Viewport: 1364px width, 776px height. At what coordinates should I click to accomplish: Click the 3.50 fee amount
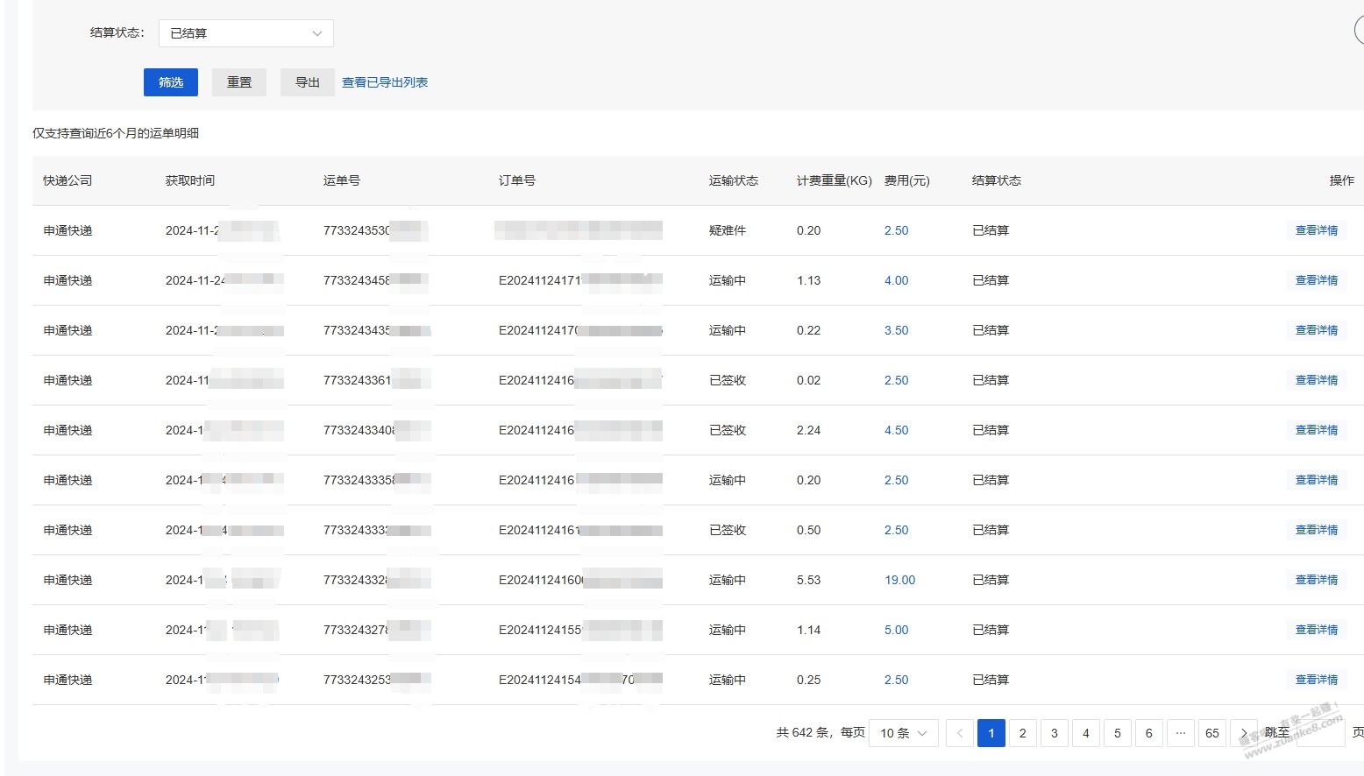[x=896, y=330]
